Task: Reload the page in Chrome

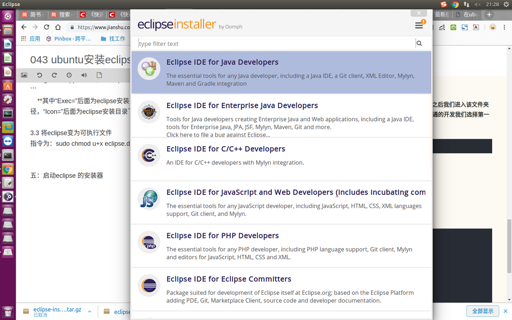Action: click(x=47, y=27)
